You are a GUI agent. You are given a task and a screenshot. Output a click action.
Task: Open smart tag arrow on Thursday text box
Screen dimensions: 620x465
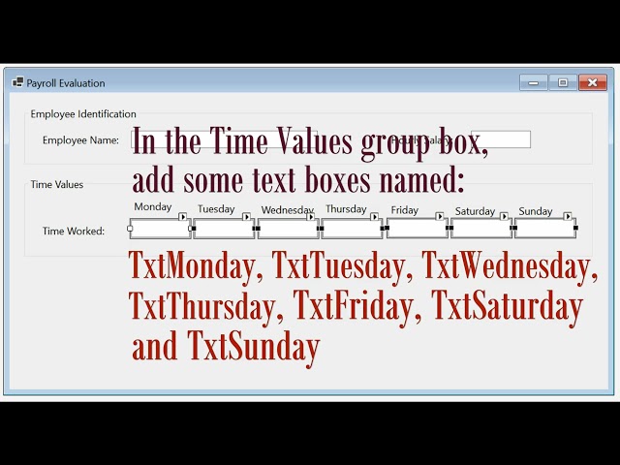point(374,217)
